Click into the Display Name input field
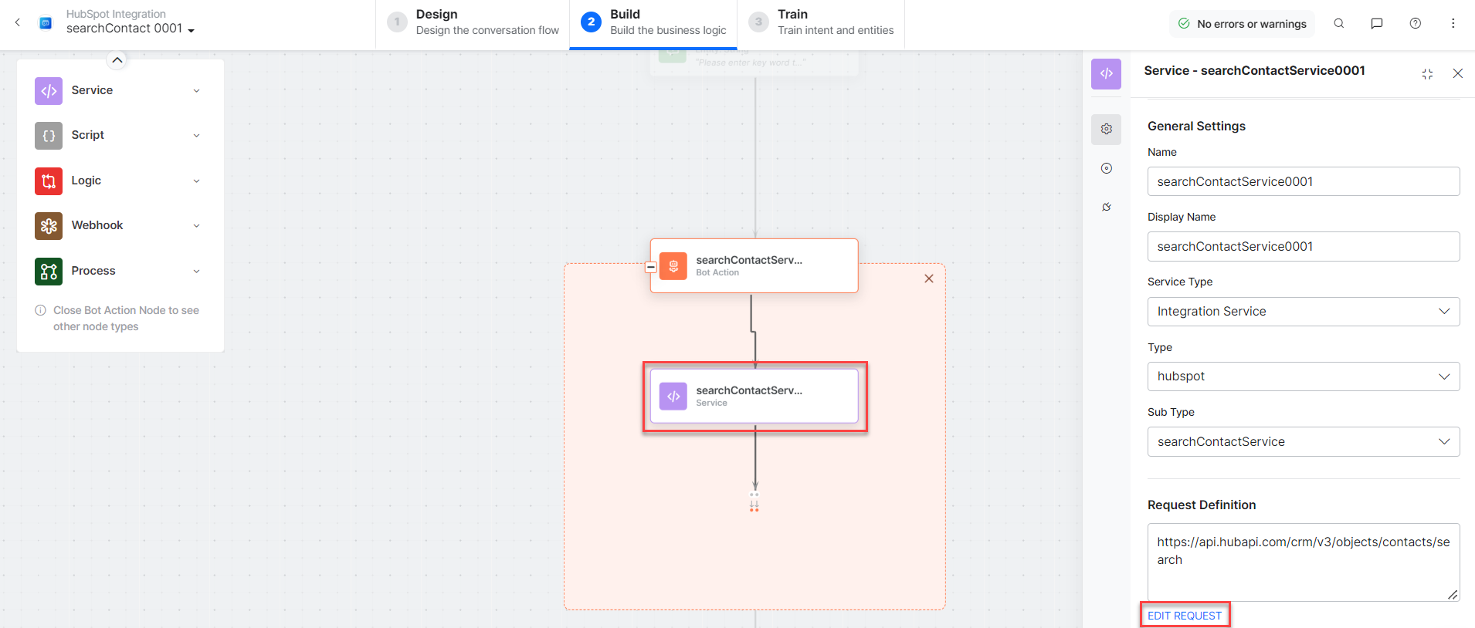This screenshot has width=1475, height=628. click(1303, 247)
